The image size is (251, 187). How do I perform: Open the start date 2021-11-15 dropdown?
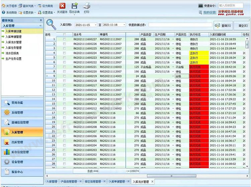[96, 25]
